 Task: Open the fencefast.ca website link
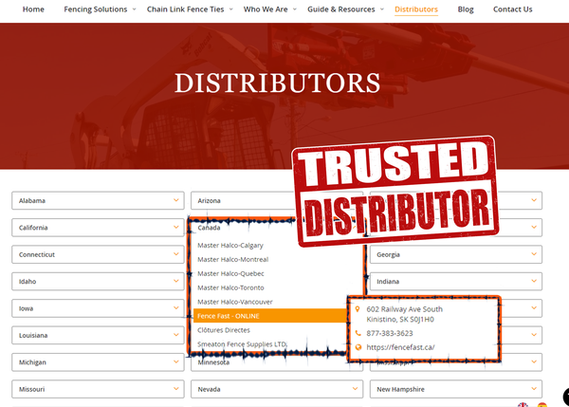point(400,347)
